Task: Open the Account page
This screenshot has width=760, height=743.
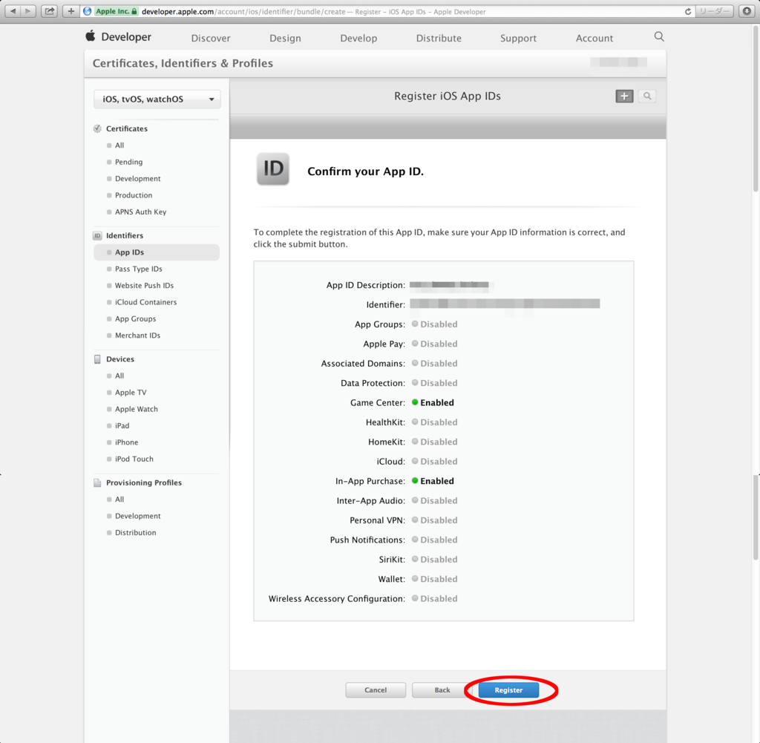Action: (x=594, y=39)
